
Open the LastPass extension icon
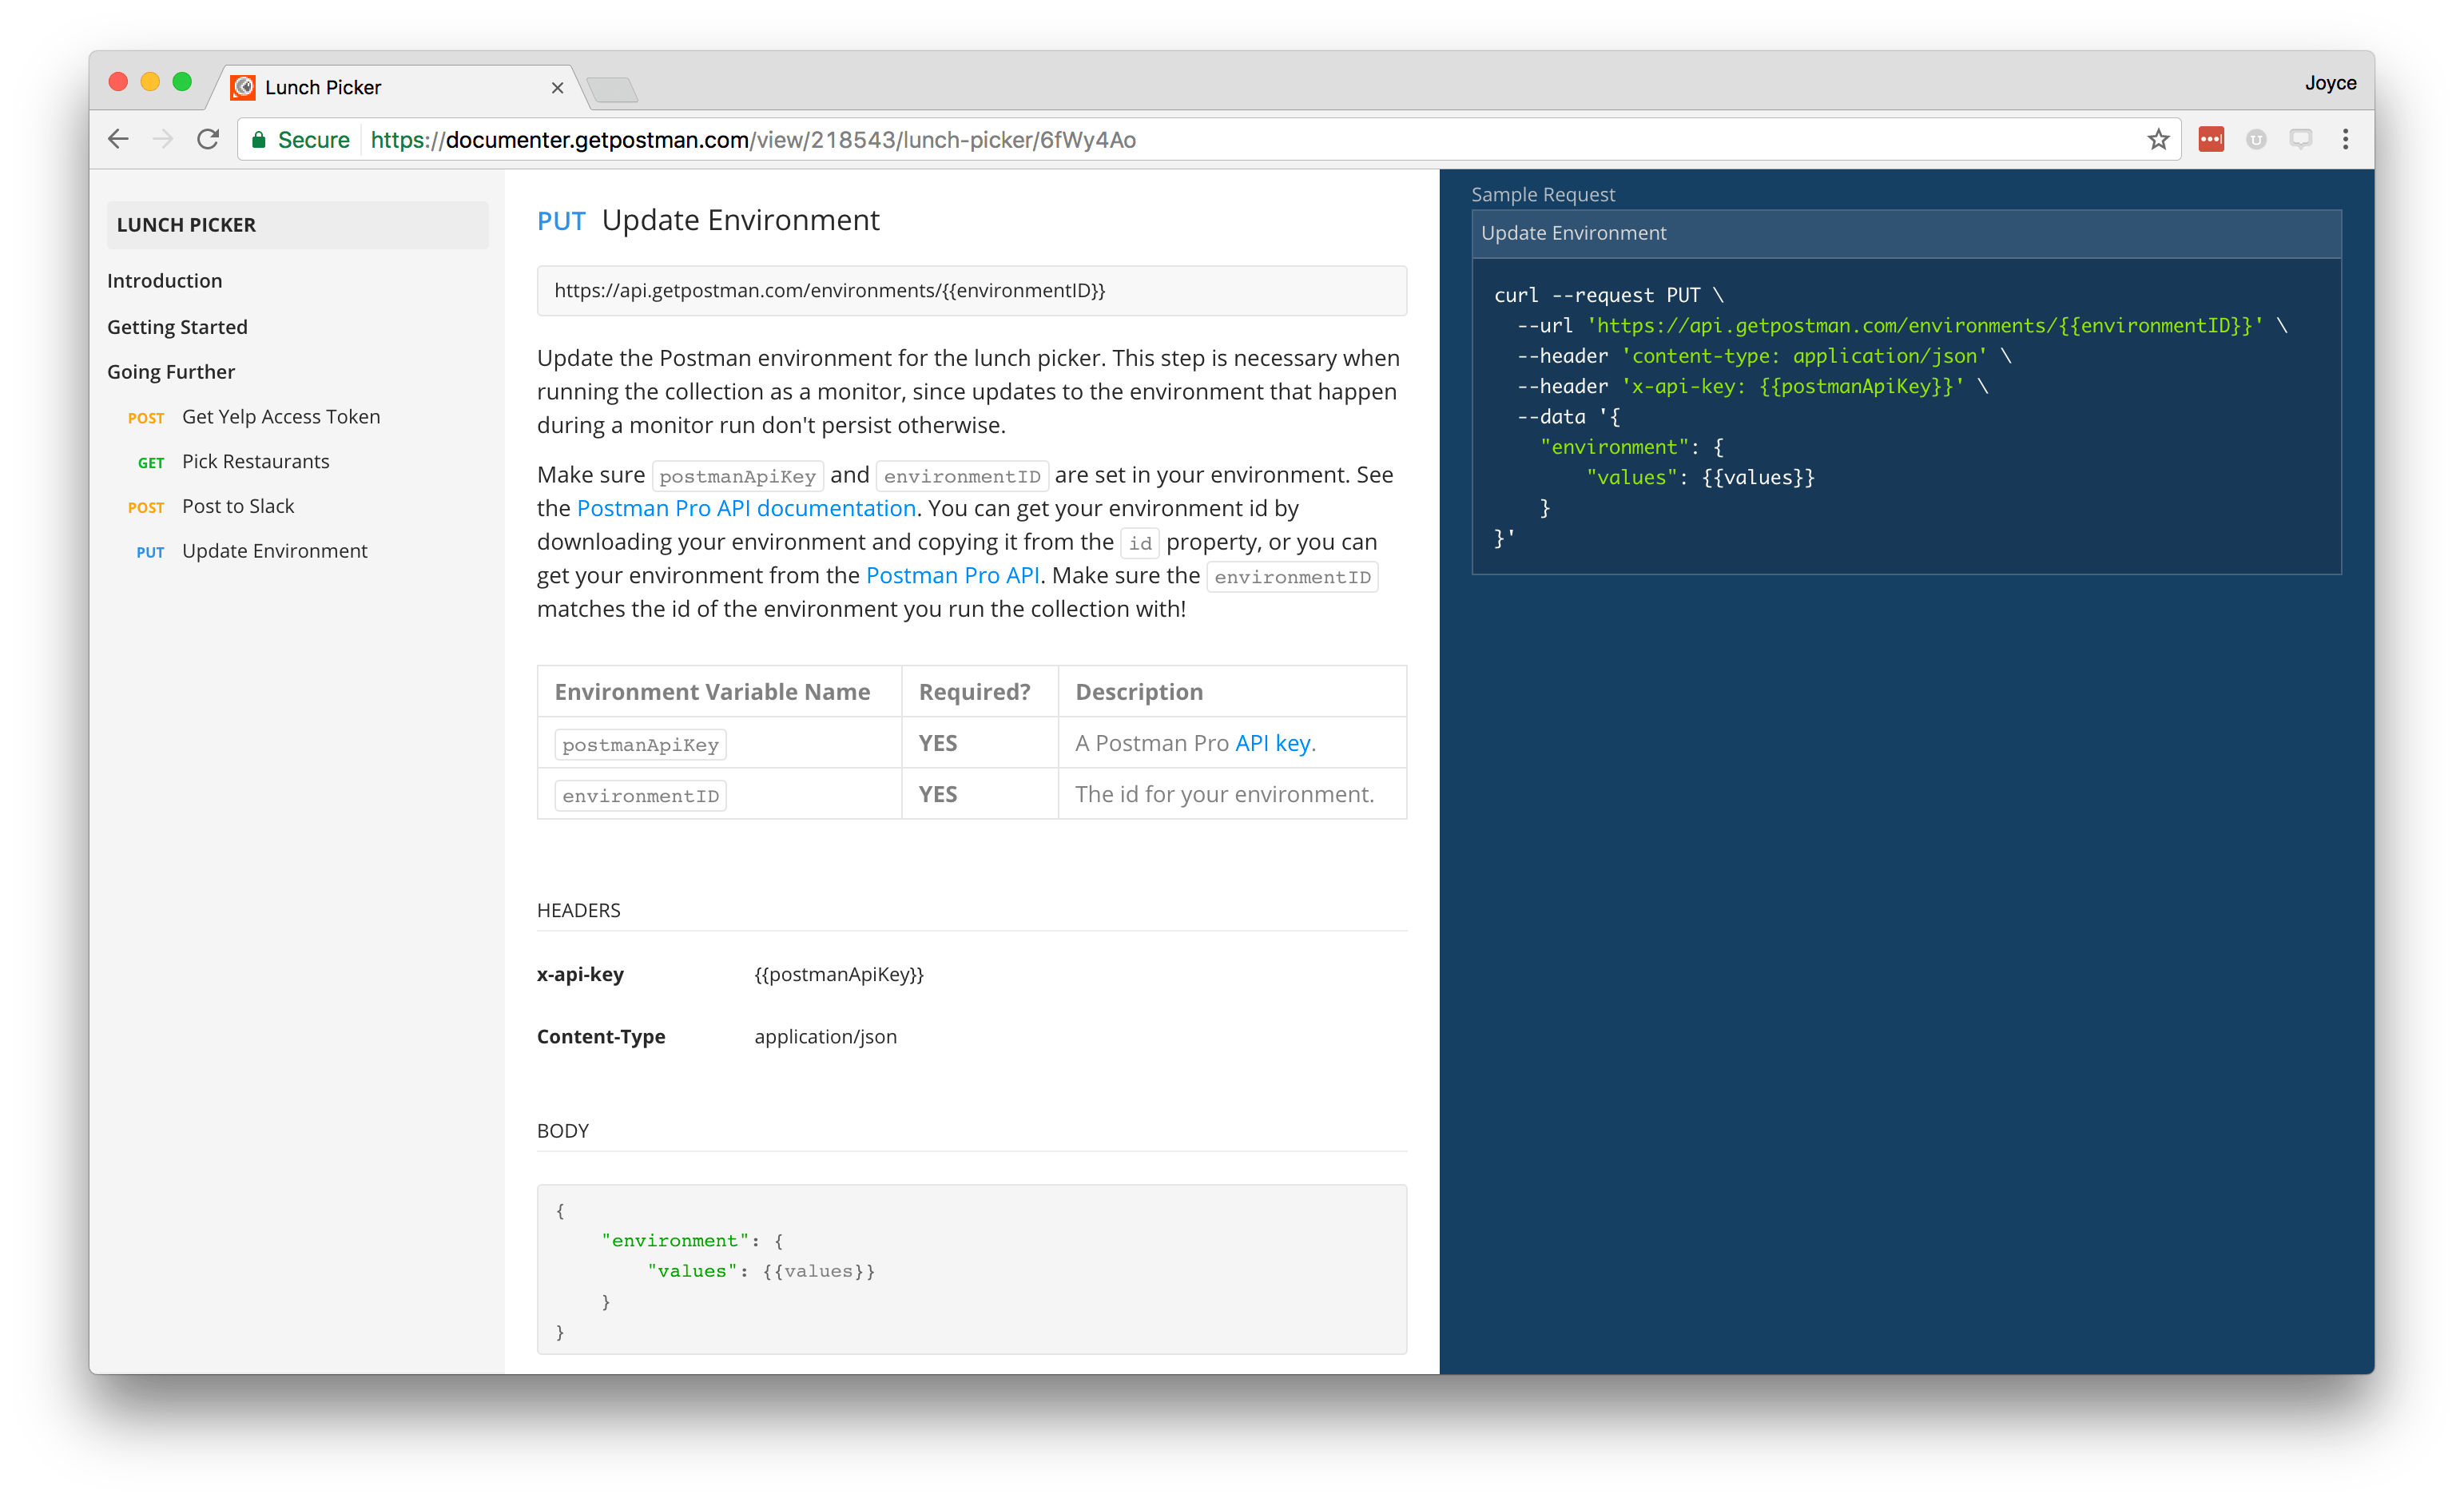coord(2211,139)
